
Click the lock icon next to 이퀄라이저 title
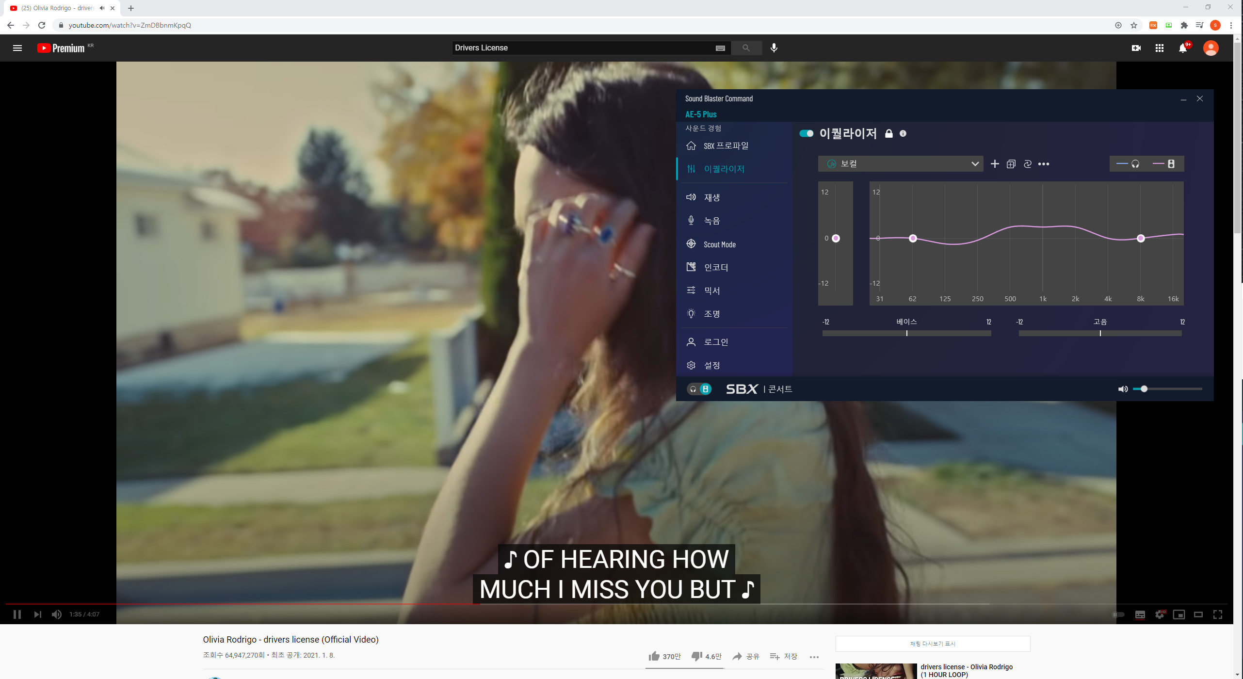[888, 133]
